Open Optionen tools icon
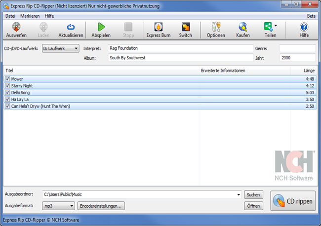Viewport: 321px width, 226px height. (216, 27)
